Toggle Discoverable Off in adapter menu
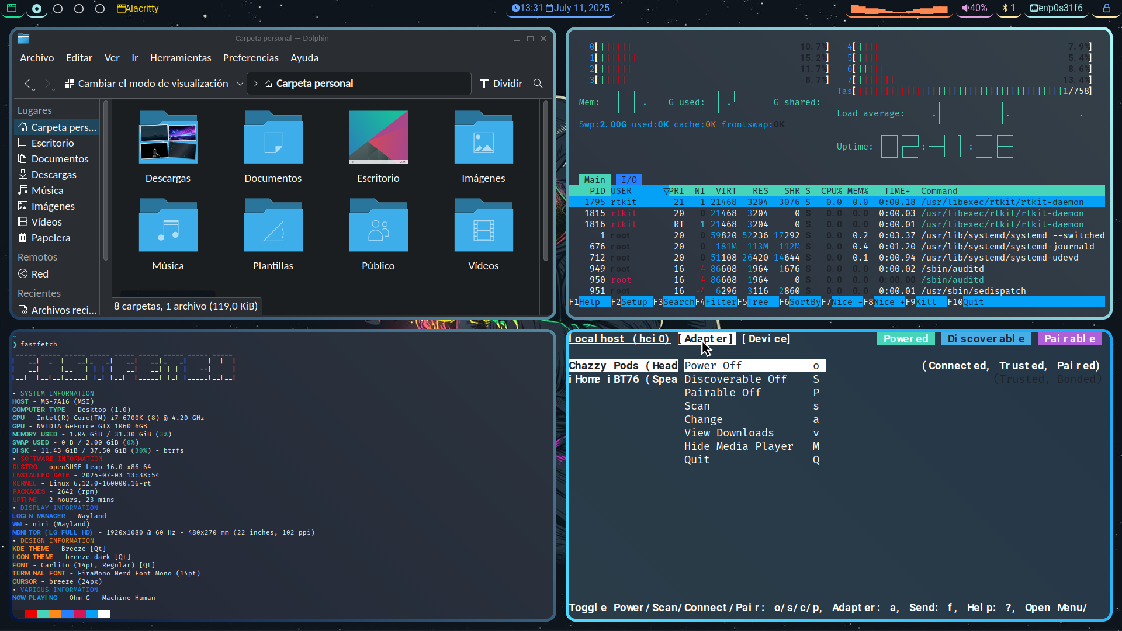This screenshot has width=1122, height=631. pyautogui.click(x=754, y=379)
